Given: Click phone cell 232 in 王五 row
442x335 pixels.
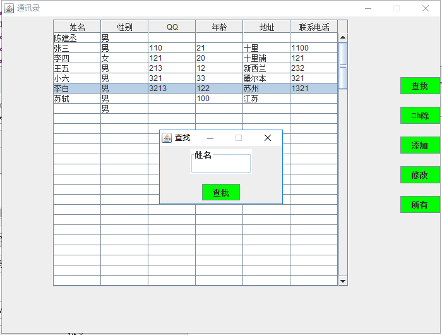Looking at the screenshot, I should tap(314, 68).
